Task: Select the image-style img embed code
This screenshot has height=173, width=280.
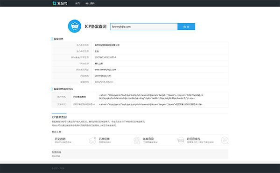Action: pos(151,97)
